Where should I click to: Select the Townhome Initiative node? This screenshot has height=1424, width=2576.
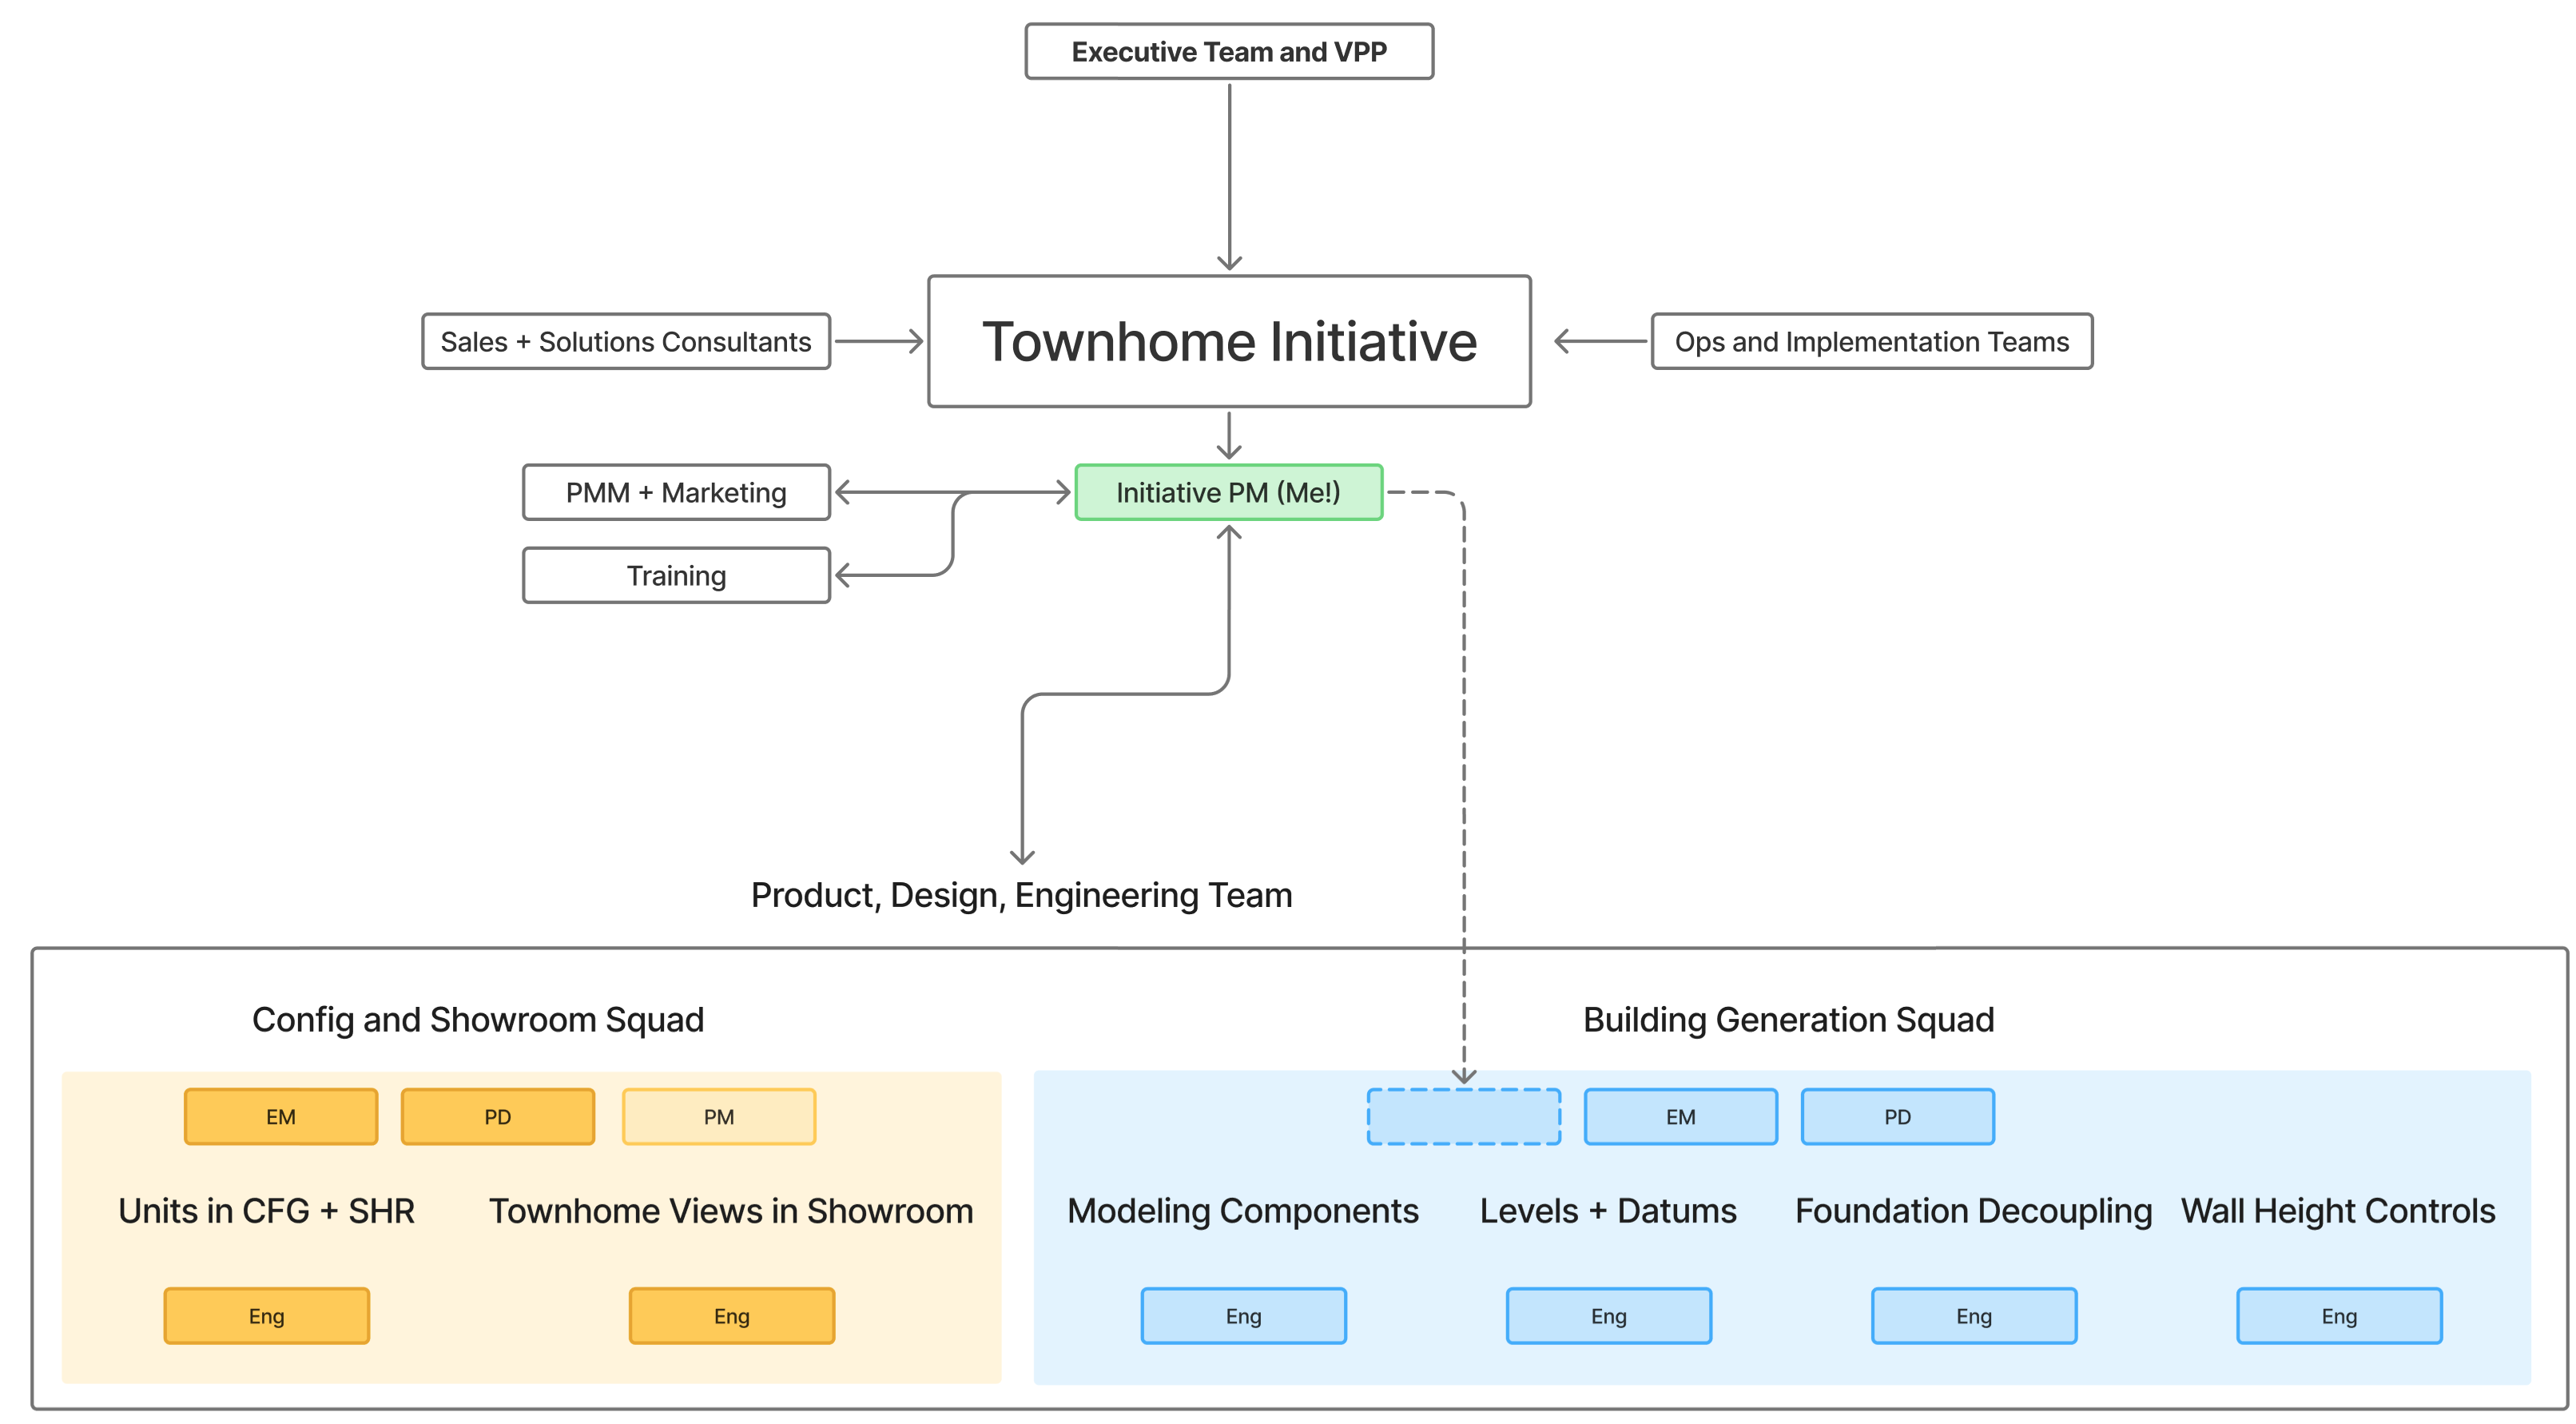(x=1228, y=341)
